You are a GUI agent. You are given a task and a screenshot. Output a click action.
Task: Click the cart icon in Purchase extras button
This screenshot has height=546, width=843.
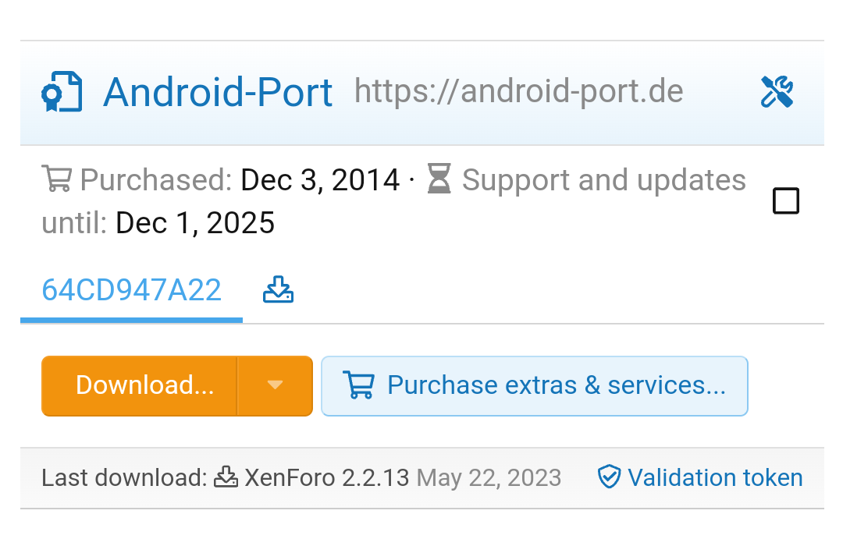click(x=358, y=385)
